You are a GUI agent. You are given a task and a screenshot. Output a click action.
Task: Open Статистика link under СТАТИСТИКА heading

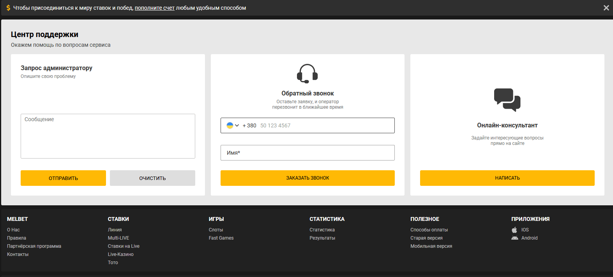click(322, 230)
